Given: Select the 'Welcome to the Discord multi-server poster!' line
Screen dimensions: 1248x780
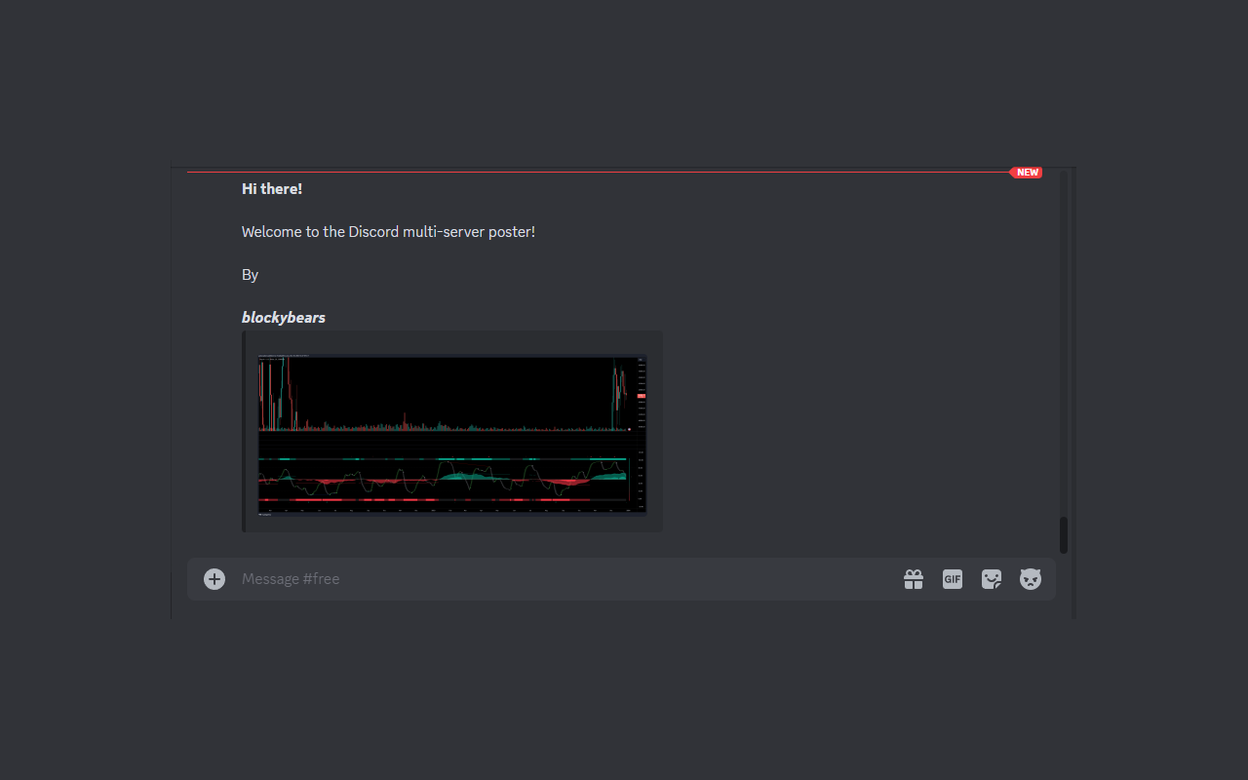Looking at the screenshot, I should pos(388,232).
